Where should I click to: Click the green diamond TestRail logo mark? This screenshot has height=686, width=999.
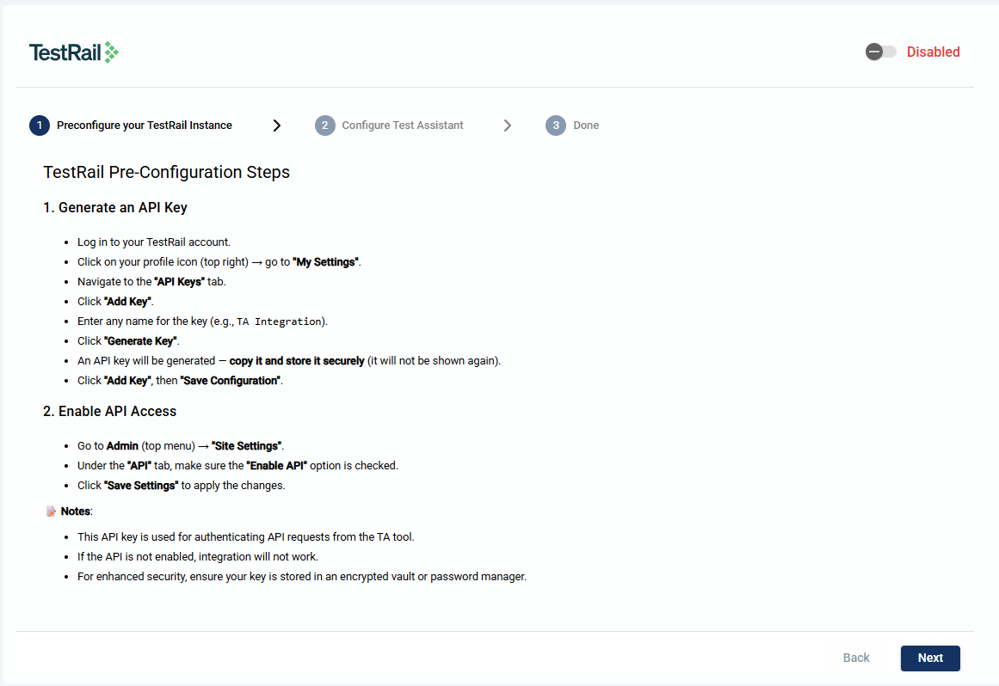(111, 53)
